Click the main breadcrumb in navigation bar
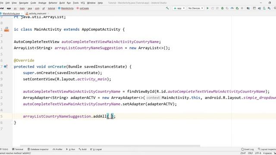The width and height of the screenshot is (276, 155). click(x=22, y=8)
